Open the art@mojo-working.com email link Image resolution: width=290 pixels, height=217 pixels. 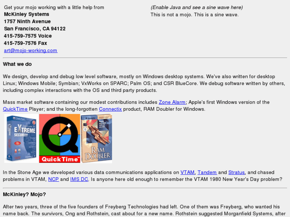coord(31,51)
